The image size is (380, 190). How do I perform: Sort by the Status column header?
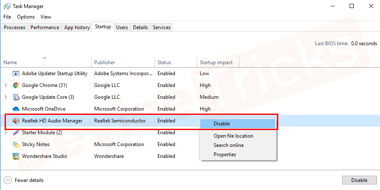pyautogui.click(x=176, y=62)
